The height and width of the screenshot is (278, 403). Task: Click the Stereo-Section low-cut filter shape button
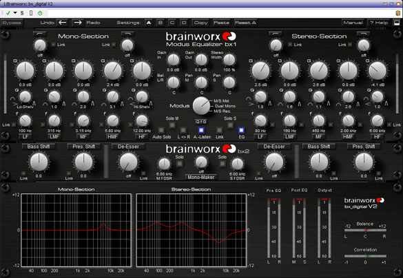[276, 34]
